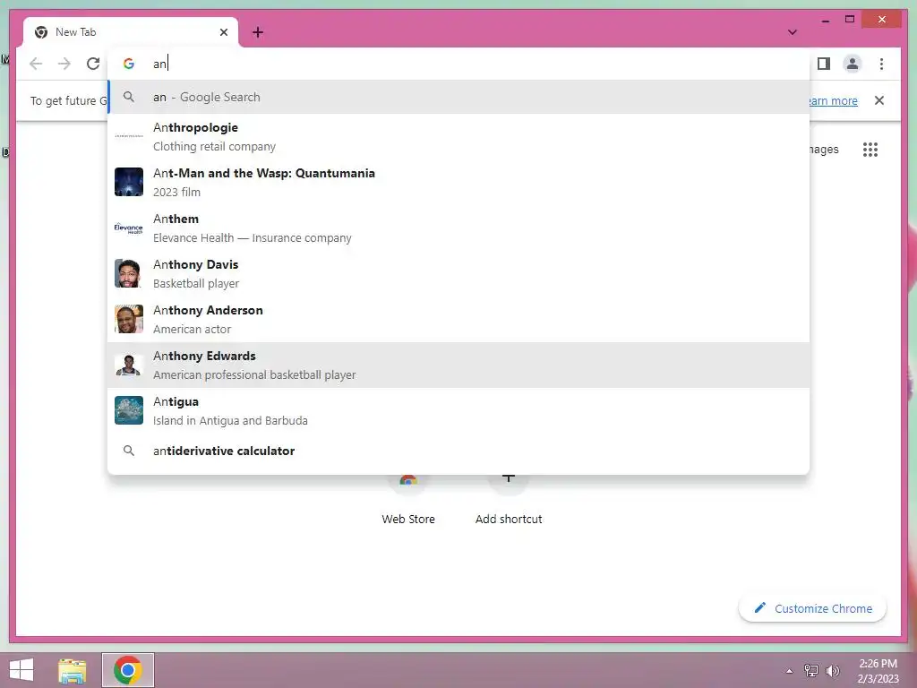Toggle the side panel icon

824,64
